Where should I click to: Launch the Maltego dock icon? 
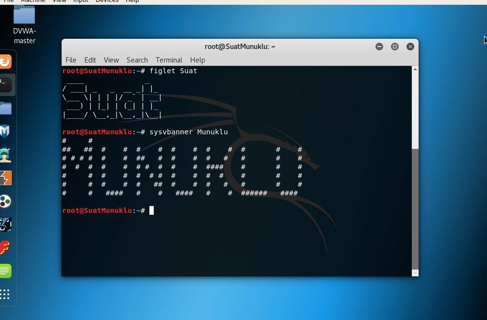(x=6, y=224)
